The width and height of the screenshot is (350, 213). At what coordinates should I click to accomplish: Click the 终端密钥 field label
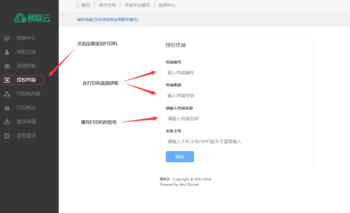(173, 85)
